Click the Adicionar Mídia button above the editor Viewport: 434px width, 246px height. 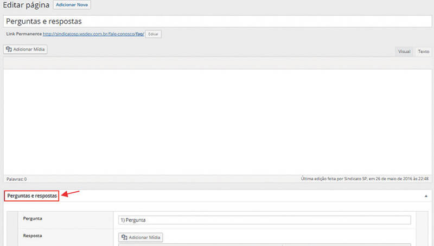click(x=25, y=49)
